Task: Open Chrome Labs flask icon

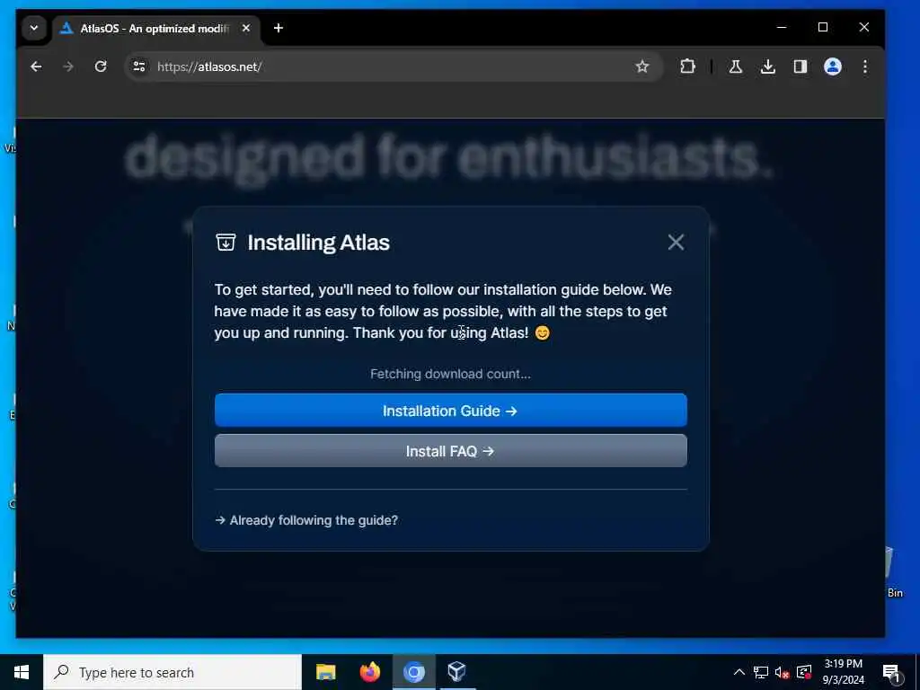Action: (x=735, y=66)
